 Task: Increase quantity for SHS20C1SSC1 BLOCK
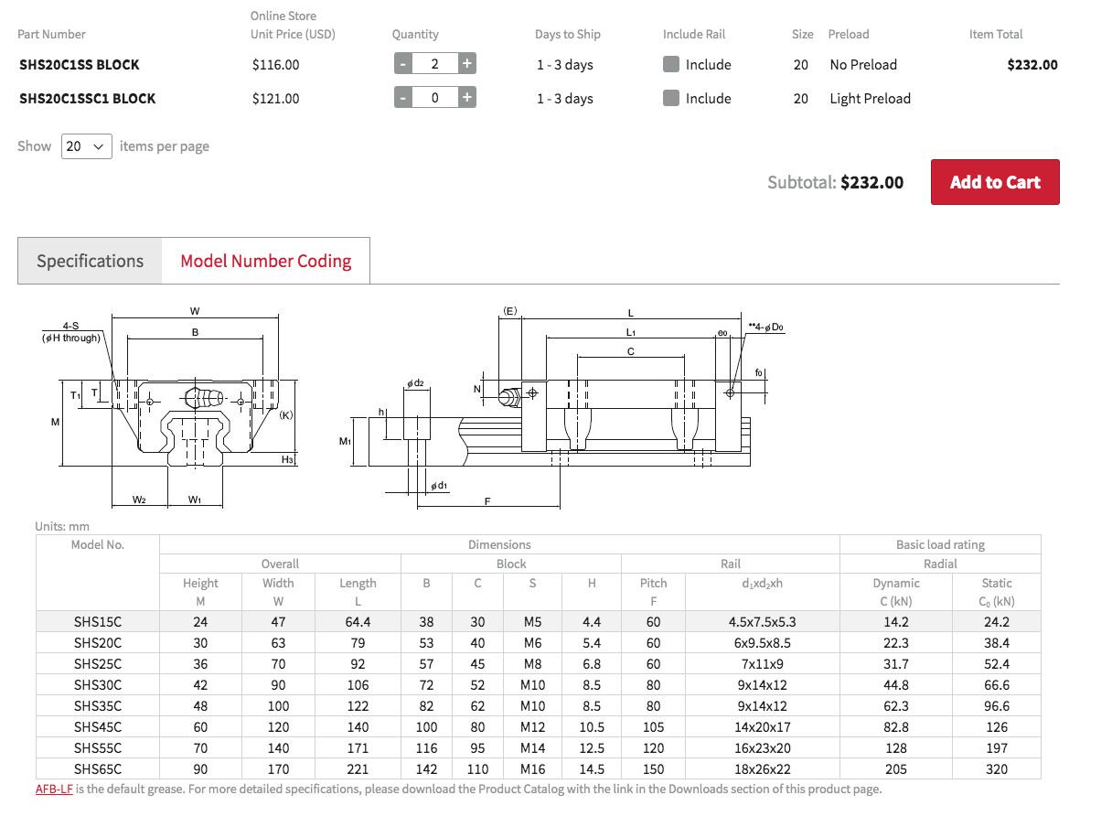click(x=466, y=98)
